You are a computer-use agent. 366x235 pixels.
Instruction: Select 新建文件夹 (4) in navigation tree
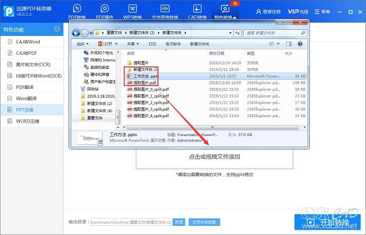pyautogui.click(x=96, y=110)
